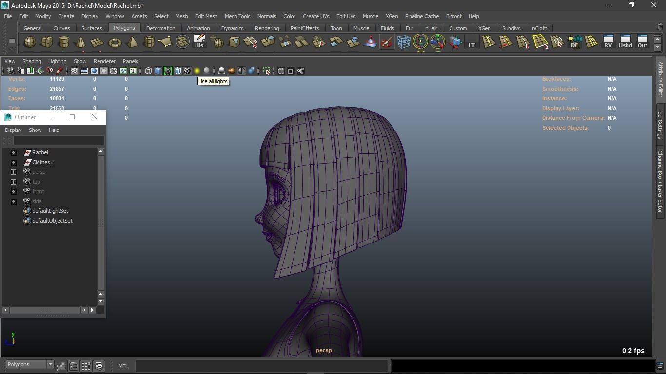Toggle the Attribute Editor side tab
The image size is (666, 374).
(x=660, y=79)
